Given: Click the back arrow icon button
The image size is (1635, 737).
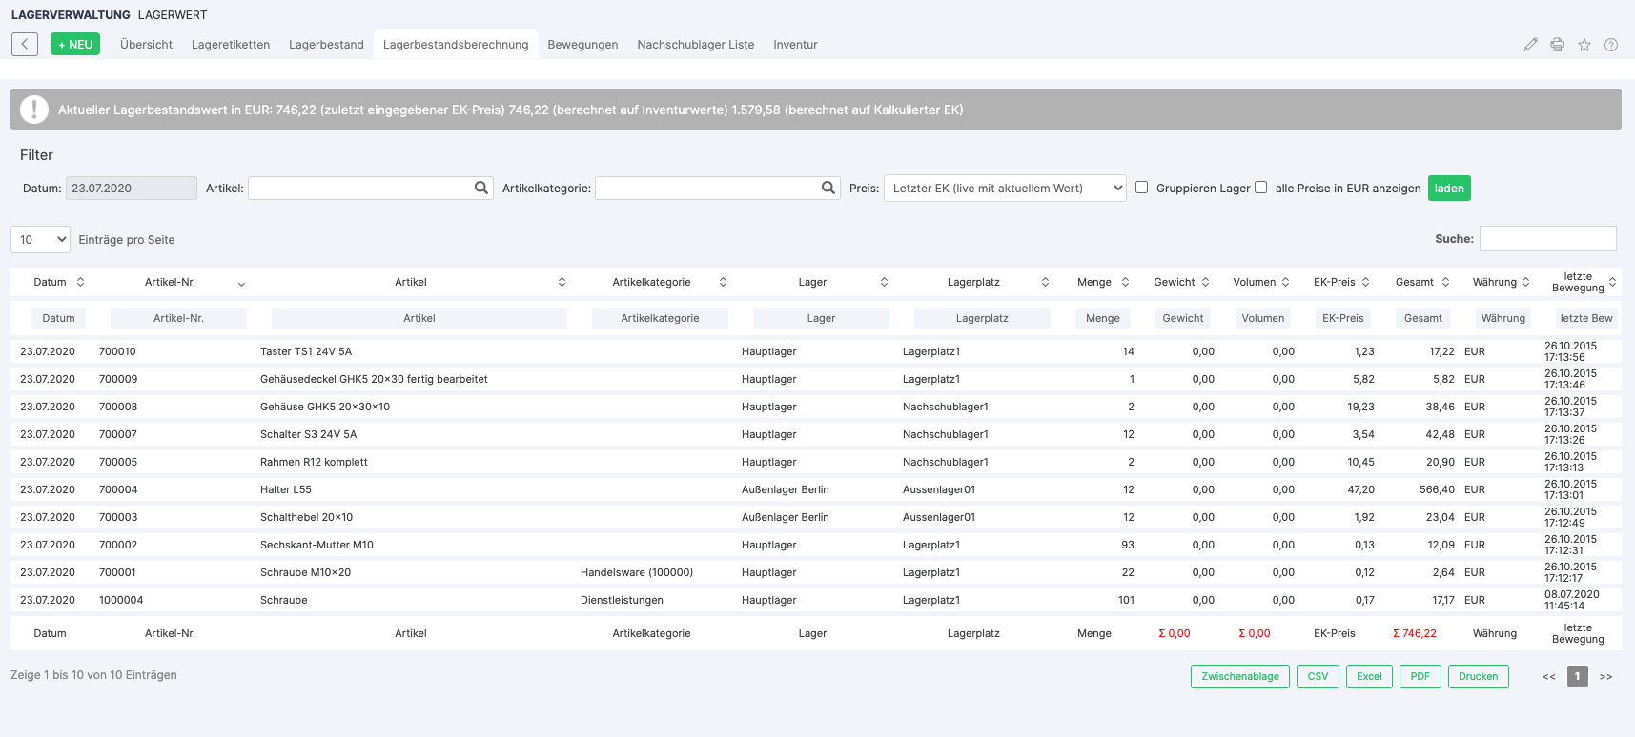Looking at the screenshot, I should [x=25, y=44].
